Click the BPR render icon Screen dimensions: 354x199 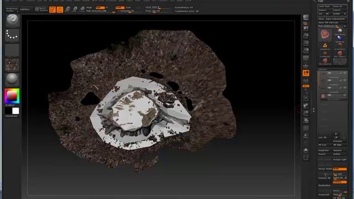point(306,18)
